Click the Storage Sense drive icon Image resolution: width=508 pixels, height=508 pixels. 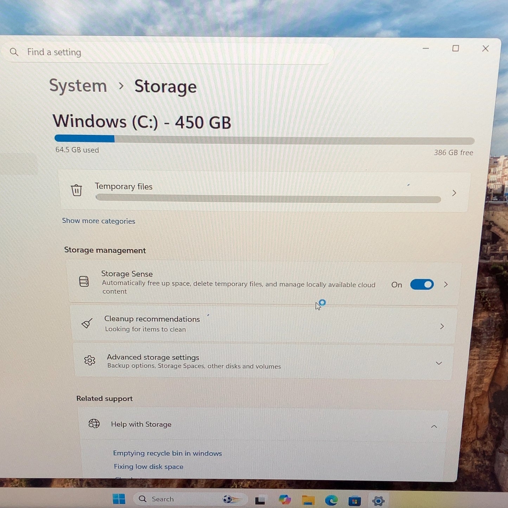84,281
